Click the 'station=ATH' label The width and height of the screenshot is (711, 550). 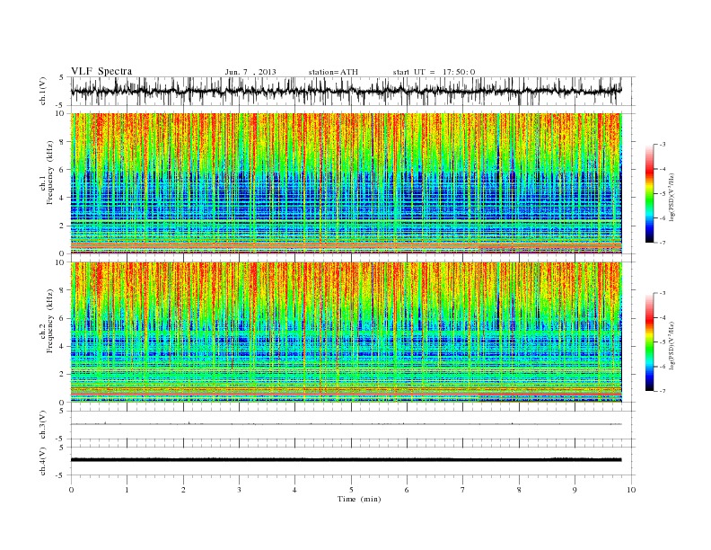(333, 72)
